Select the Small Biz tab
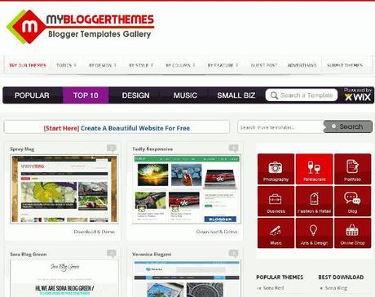 pos(236,95)
